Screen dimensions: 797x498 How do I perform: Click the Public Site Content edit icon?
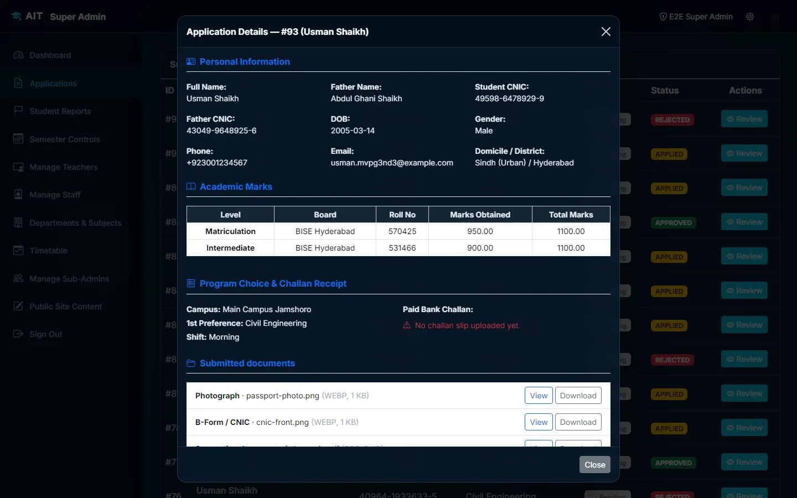point(18,306)
